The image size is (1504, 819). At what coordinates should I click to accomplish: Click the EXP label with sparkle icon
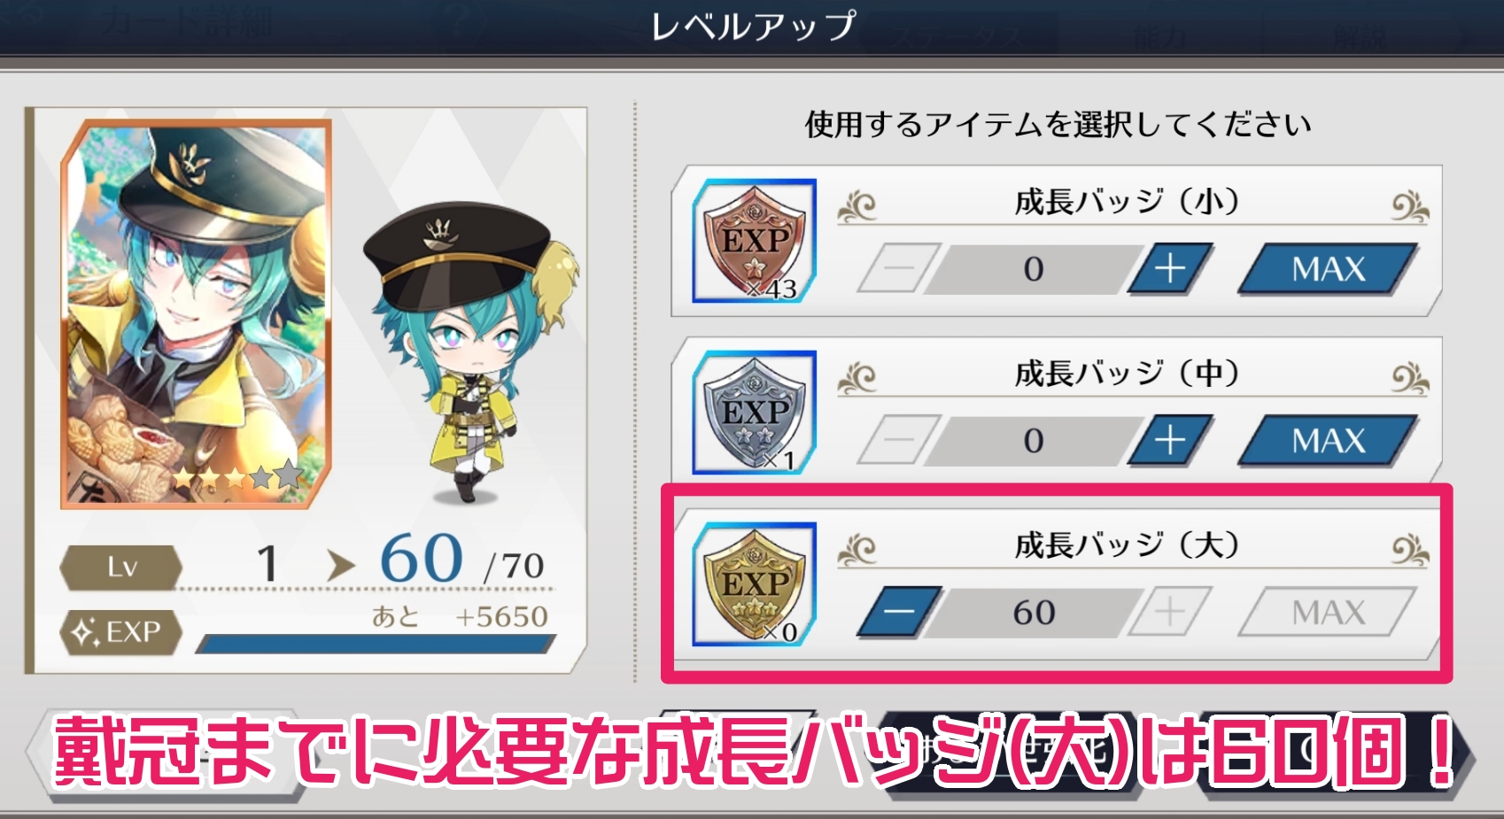click(x=121, y=632)
